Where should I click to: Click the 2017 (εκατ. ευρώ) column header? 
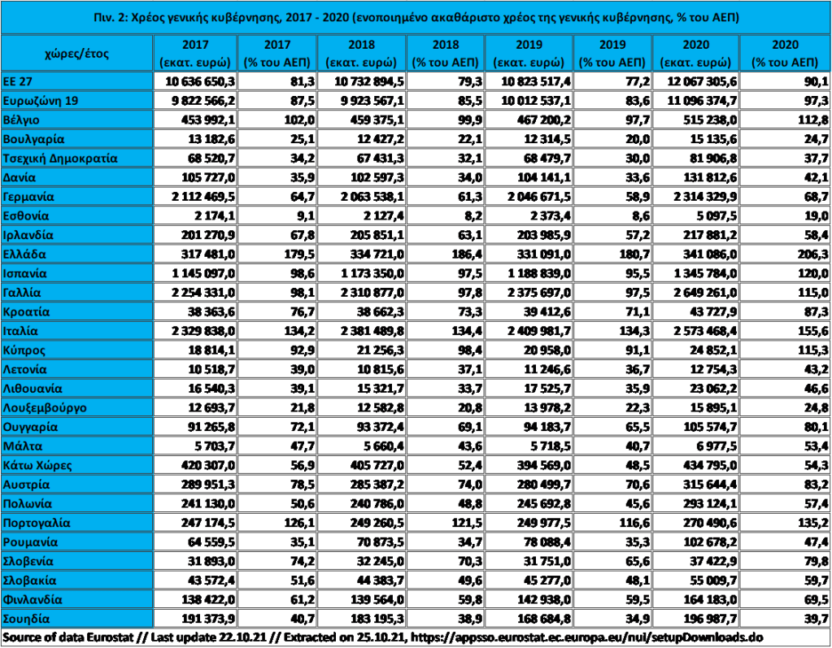click(195, 54)
